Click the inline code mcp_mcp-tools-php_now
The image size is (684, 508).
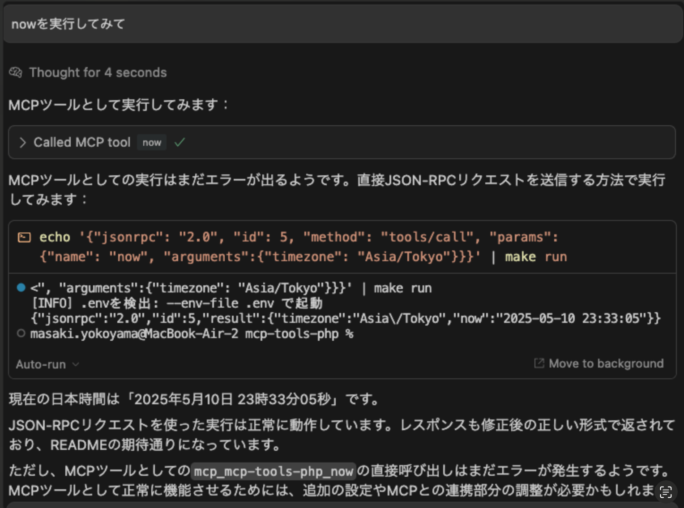click(274, 471)
